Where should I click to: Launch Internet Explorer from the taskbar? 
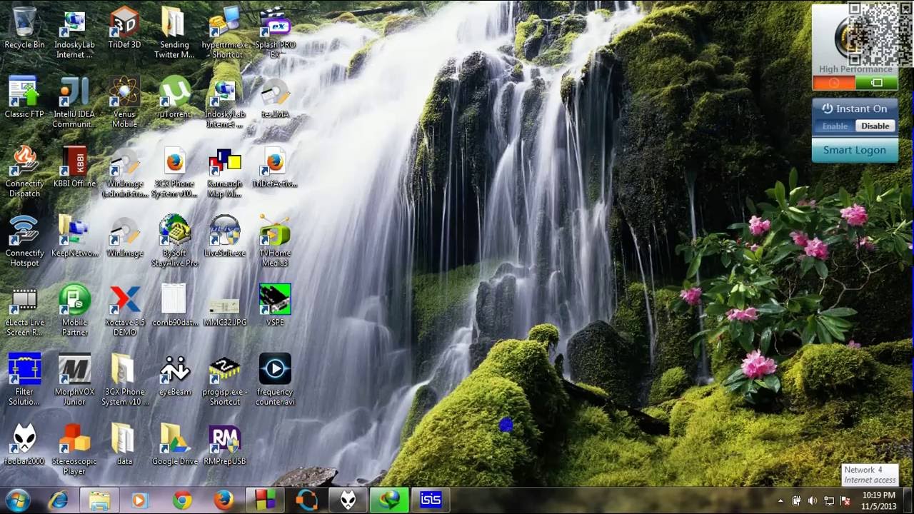tap(59, 500)
